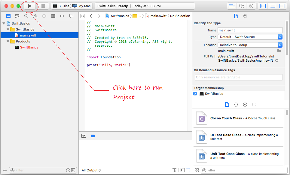This screenshot has height=175, width=290.
Task: Show the variables view pane
Action: coord(182,170)
